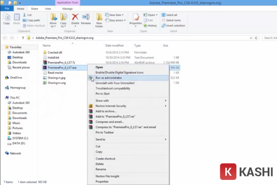Open the Properties dropdown arrow in ribbon

pos(136,26)
